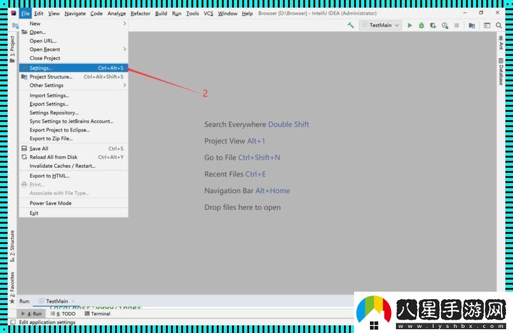Screen dimensions: 513x333
Task: Select Close Project menu entry
Action: 73,58
